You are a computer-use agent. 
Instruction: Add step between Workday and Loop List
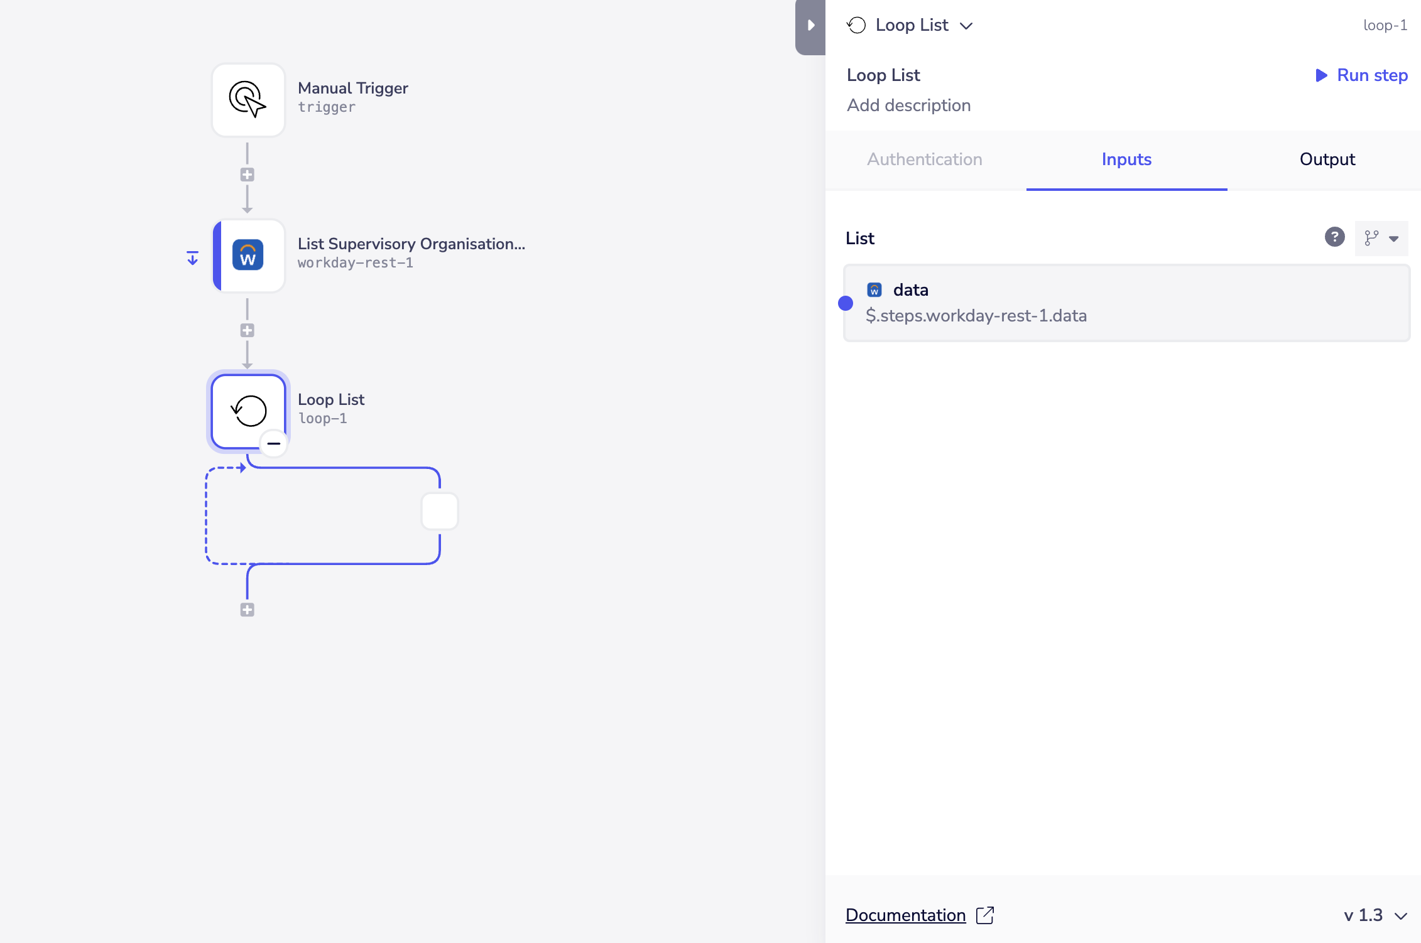pos(248,331)
